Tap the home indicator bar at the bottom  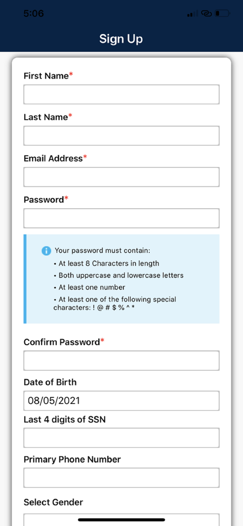point(121,520)
